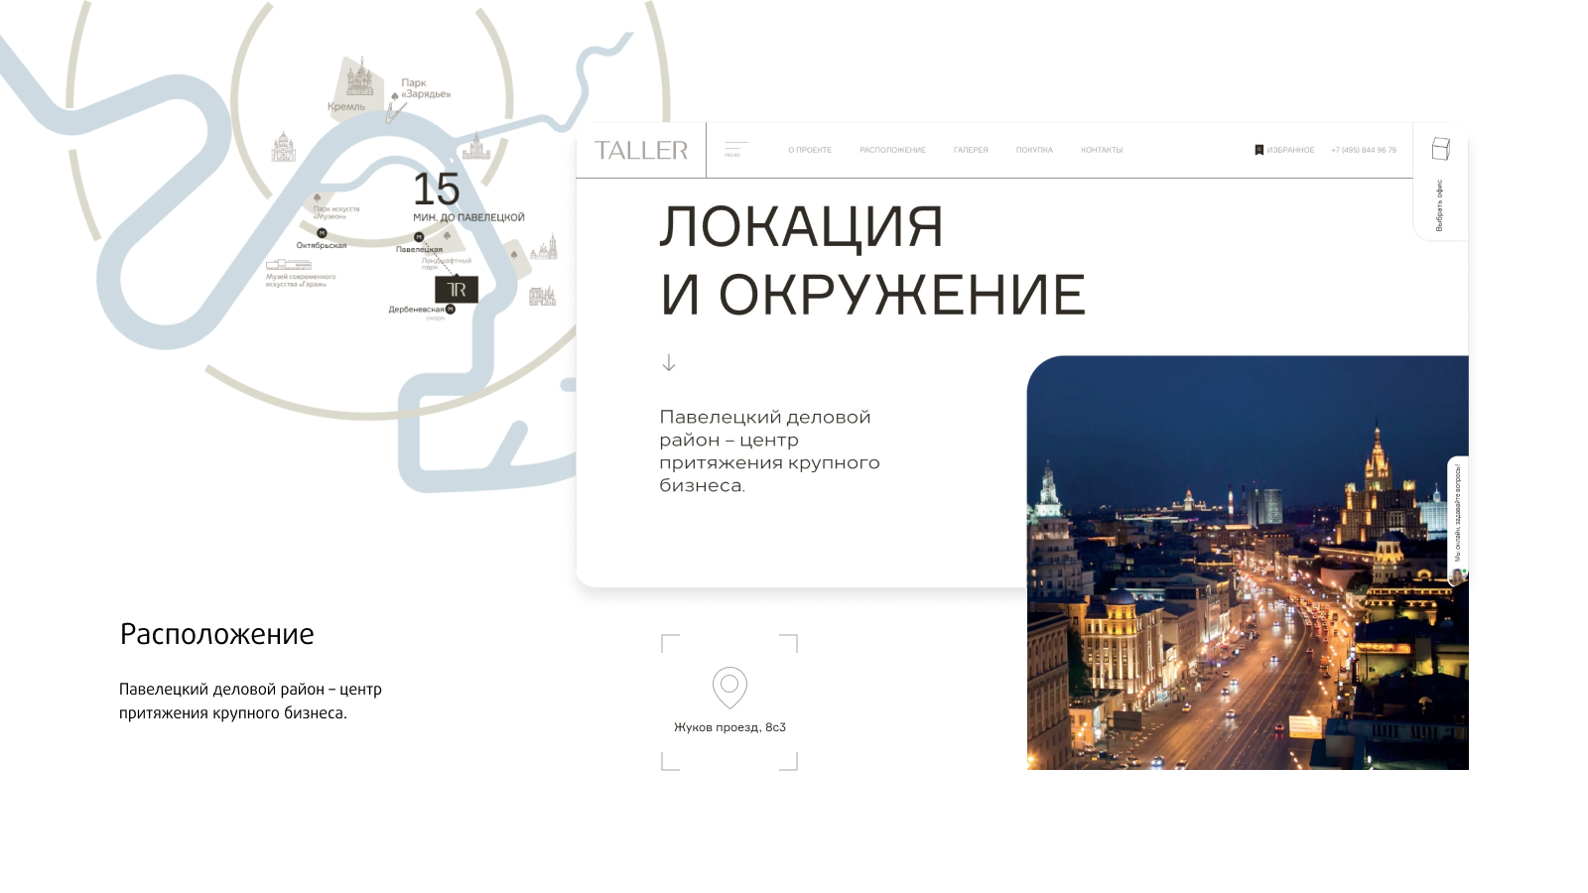The height and width of the screenshot is (893, 1588).
Task: Click the TALLER logo
Action: pos(641,151)
